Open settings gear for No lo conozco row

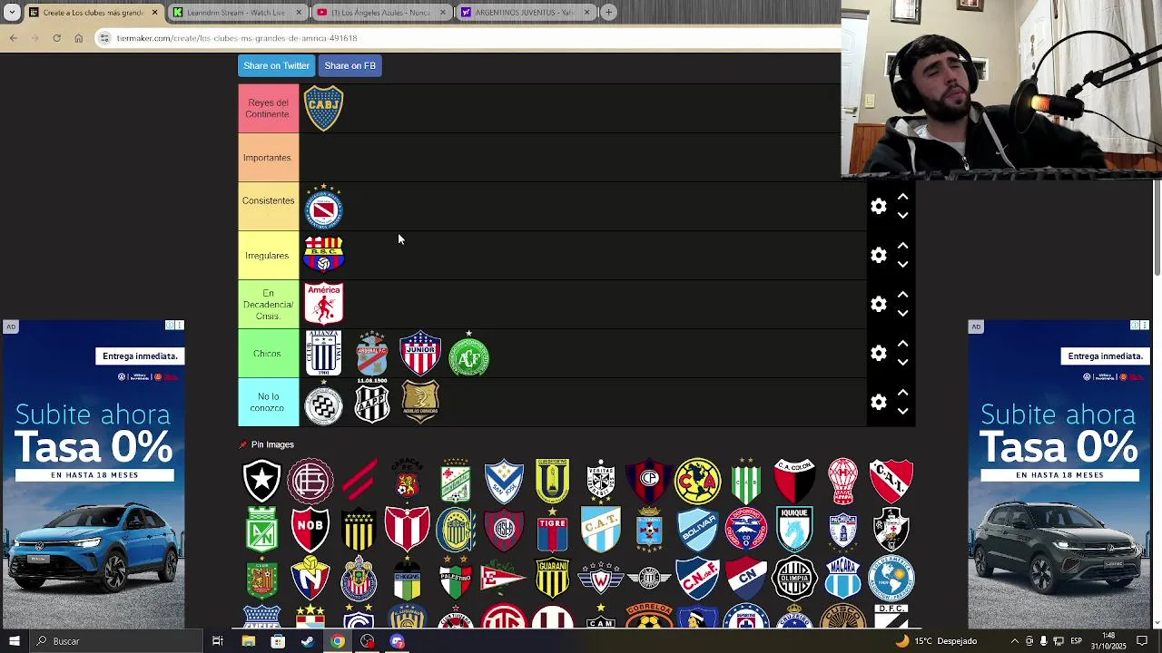click(x=879, y=403)
